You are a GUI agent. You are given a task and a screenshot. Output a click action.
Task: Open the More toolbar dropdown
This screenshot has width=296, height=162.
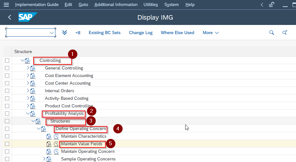211,33
